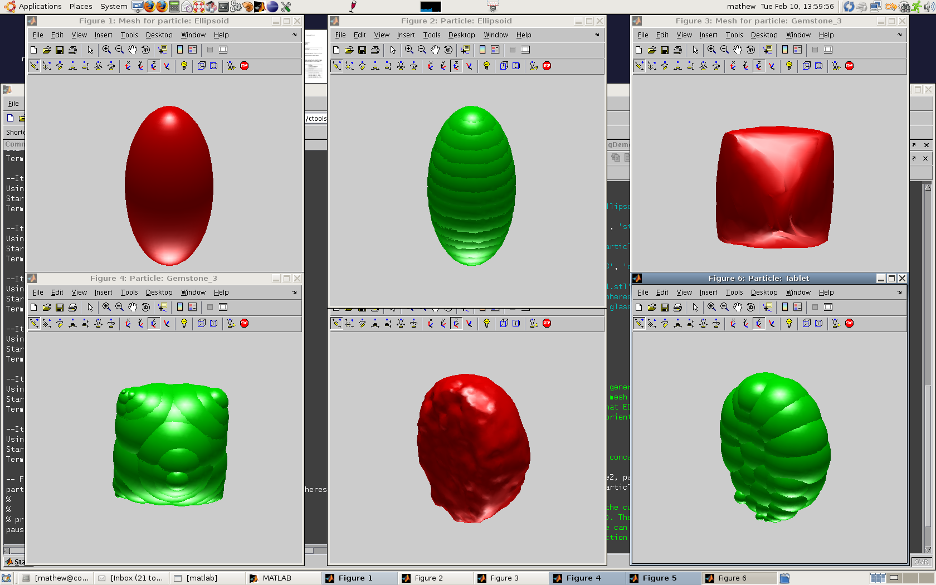Click Hide Plot Tools icon in Figure 3
The image size is (936, 585).
click(x=815, y=50)
